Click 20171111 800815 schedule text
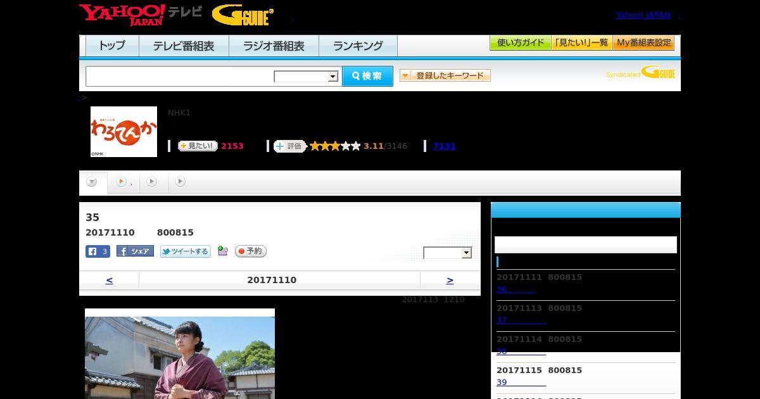The height and width of the screenshot is (399, 760). coord(539,277)
